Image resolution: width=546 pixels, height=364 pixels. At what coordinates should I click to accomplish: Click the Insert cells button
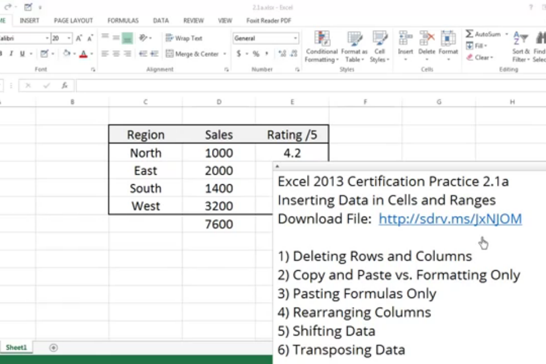click(406, 46)
